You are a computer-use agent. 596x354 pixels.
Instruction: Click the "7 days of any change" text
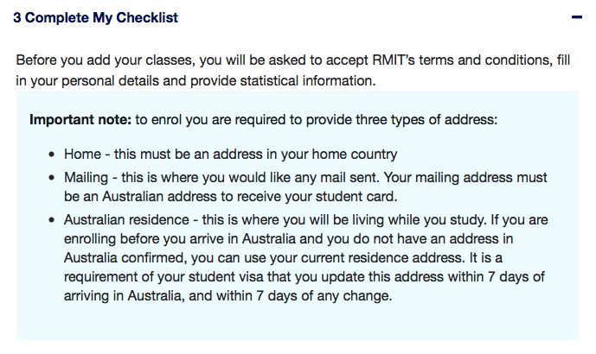[x=324, y=295]
